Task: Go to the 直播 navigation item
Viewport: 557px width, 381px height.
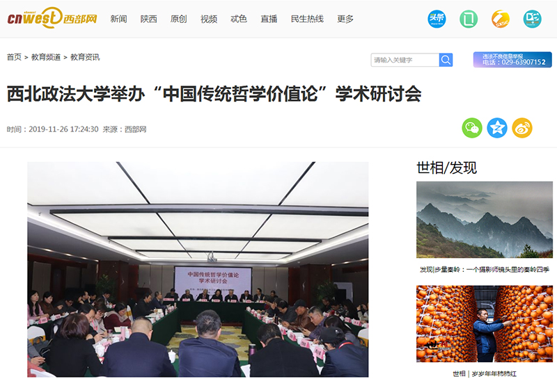Action: tap(269, 19)
